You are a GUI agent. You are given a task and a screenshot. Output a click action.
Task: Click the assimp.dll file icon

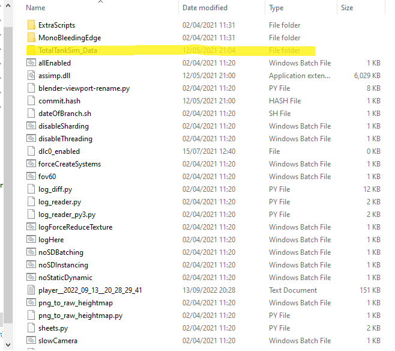[x=32, y=76]
